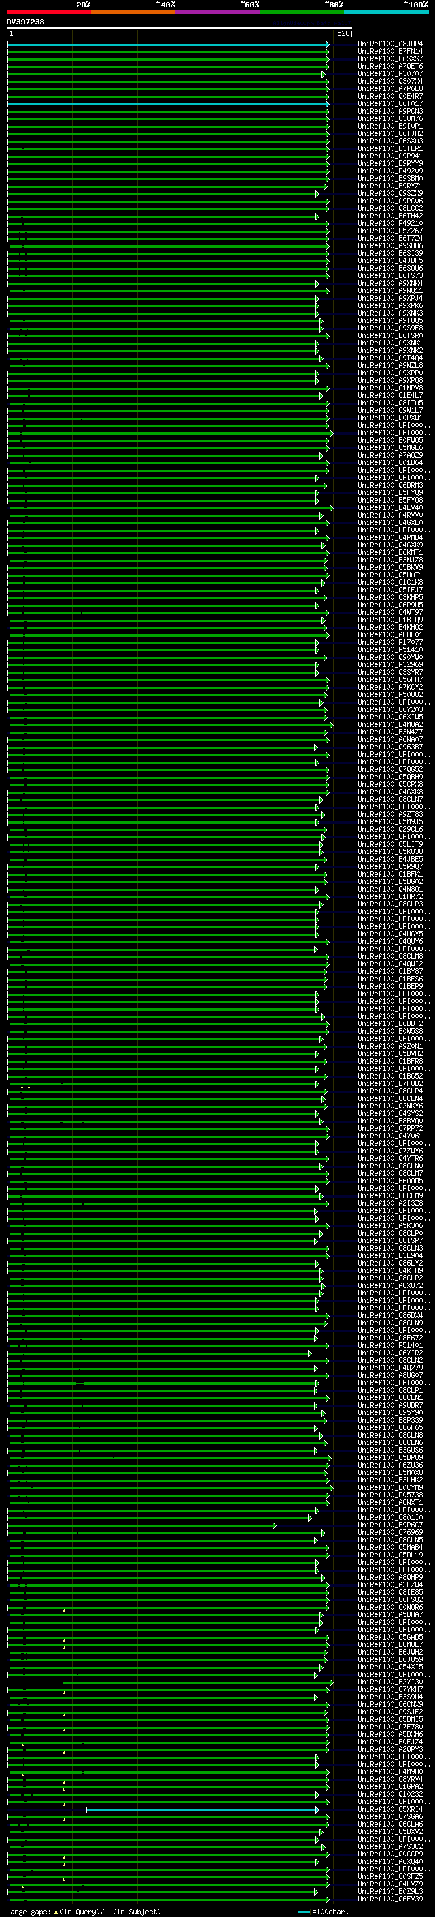This screenshot has height=1917, width=435.
Task: Select label UniRef100_B9RYY9
Action: point(389,164)
